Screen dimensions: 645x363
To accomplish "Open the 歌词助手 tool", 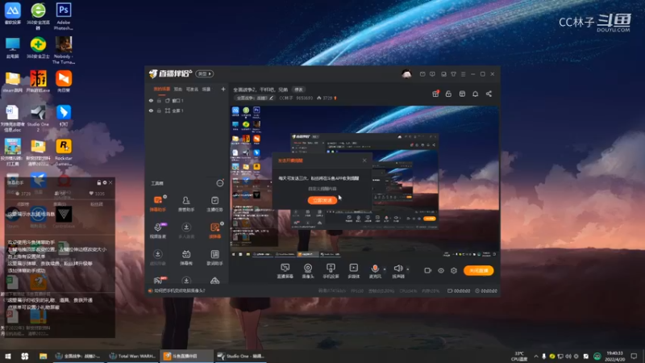I will point(214,257).
